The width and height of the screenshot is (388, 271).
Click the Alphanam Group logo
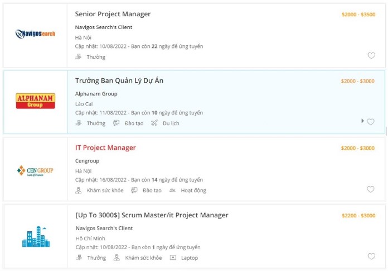(35, 101)
